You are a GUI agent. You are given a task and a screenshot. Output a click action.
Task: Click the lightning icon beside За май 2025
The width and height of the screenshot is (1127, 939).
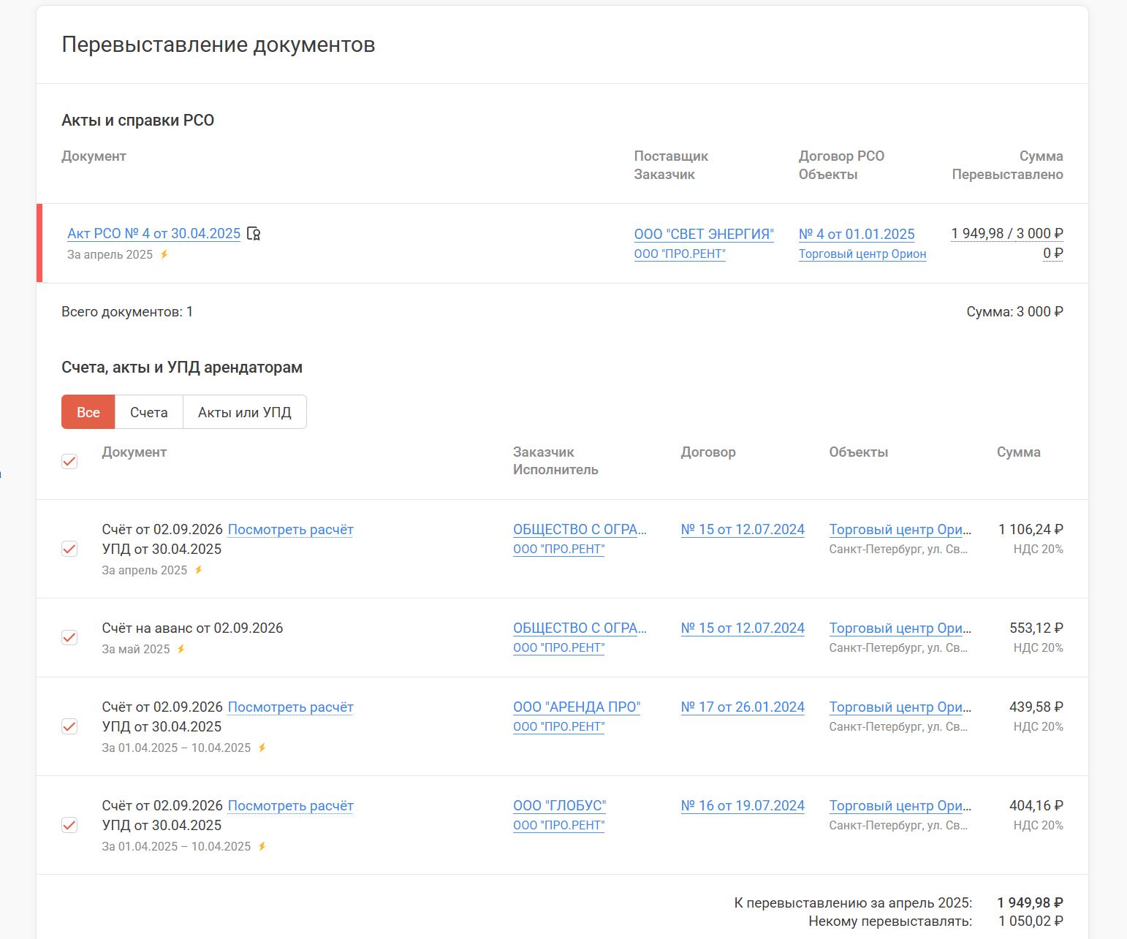point(181,649)
